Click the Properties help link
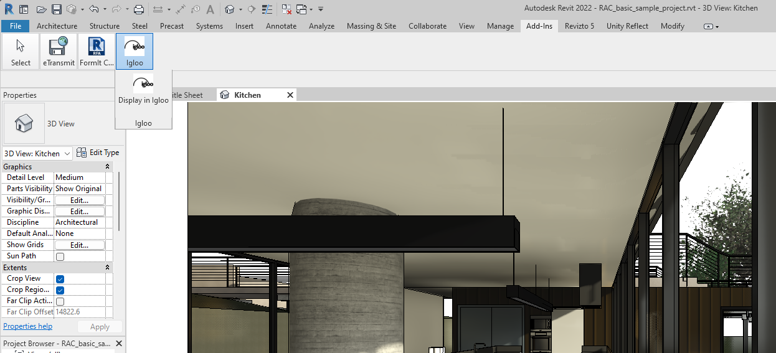776x353 pixels. click(x=28, y=326)
